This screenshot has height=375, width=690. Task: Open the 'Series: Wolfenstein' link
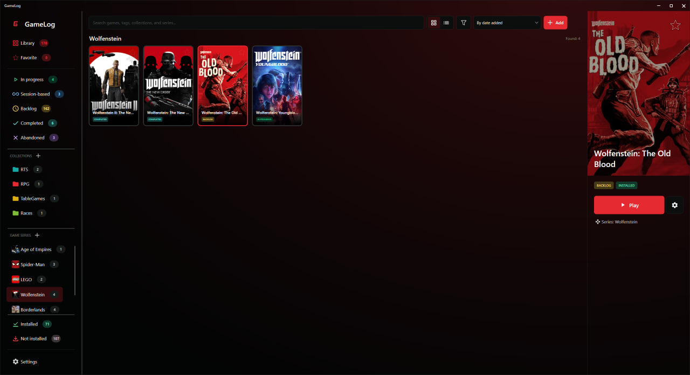(616, 222)
